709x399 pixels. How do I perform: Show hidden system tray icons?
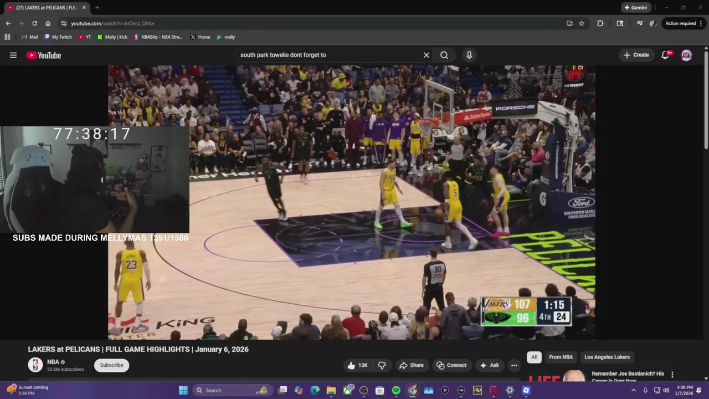point(634,390)
